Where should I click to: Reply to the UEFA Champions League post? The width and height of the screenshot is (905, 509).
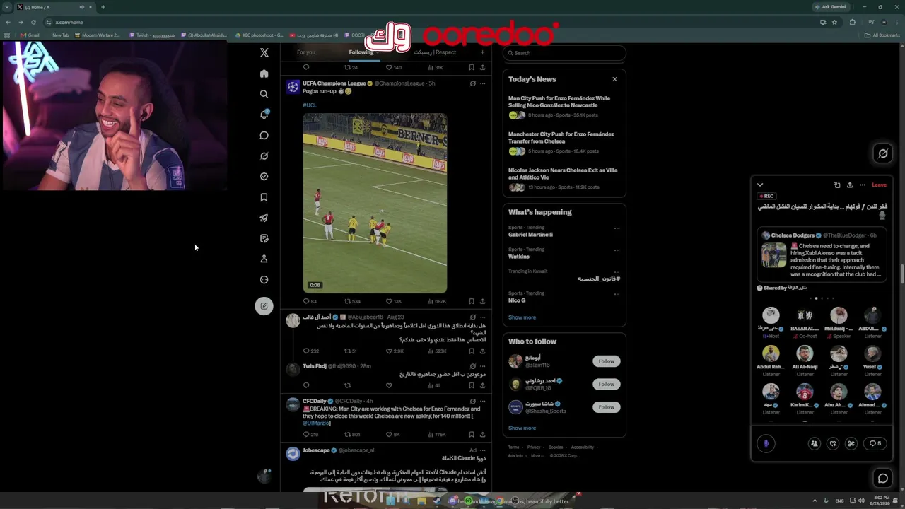click(x=306, y=301)
